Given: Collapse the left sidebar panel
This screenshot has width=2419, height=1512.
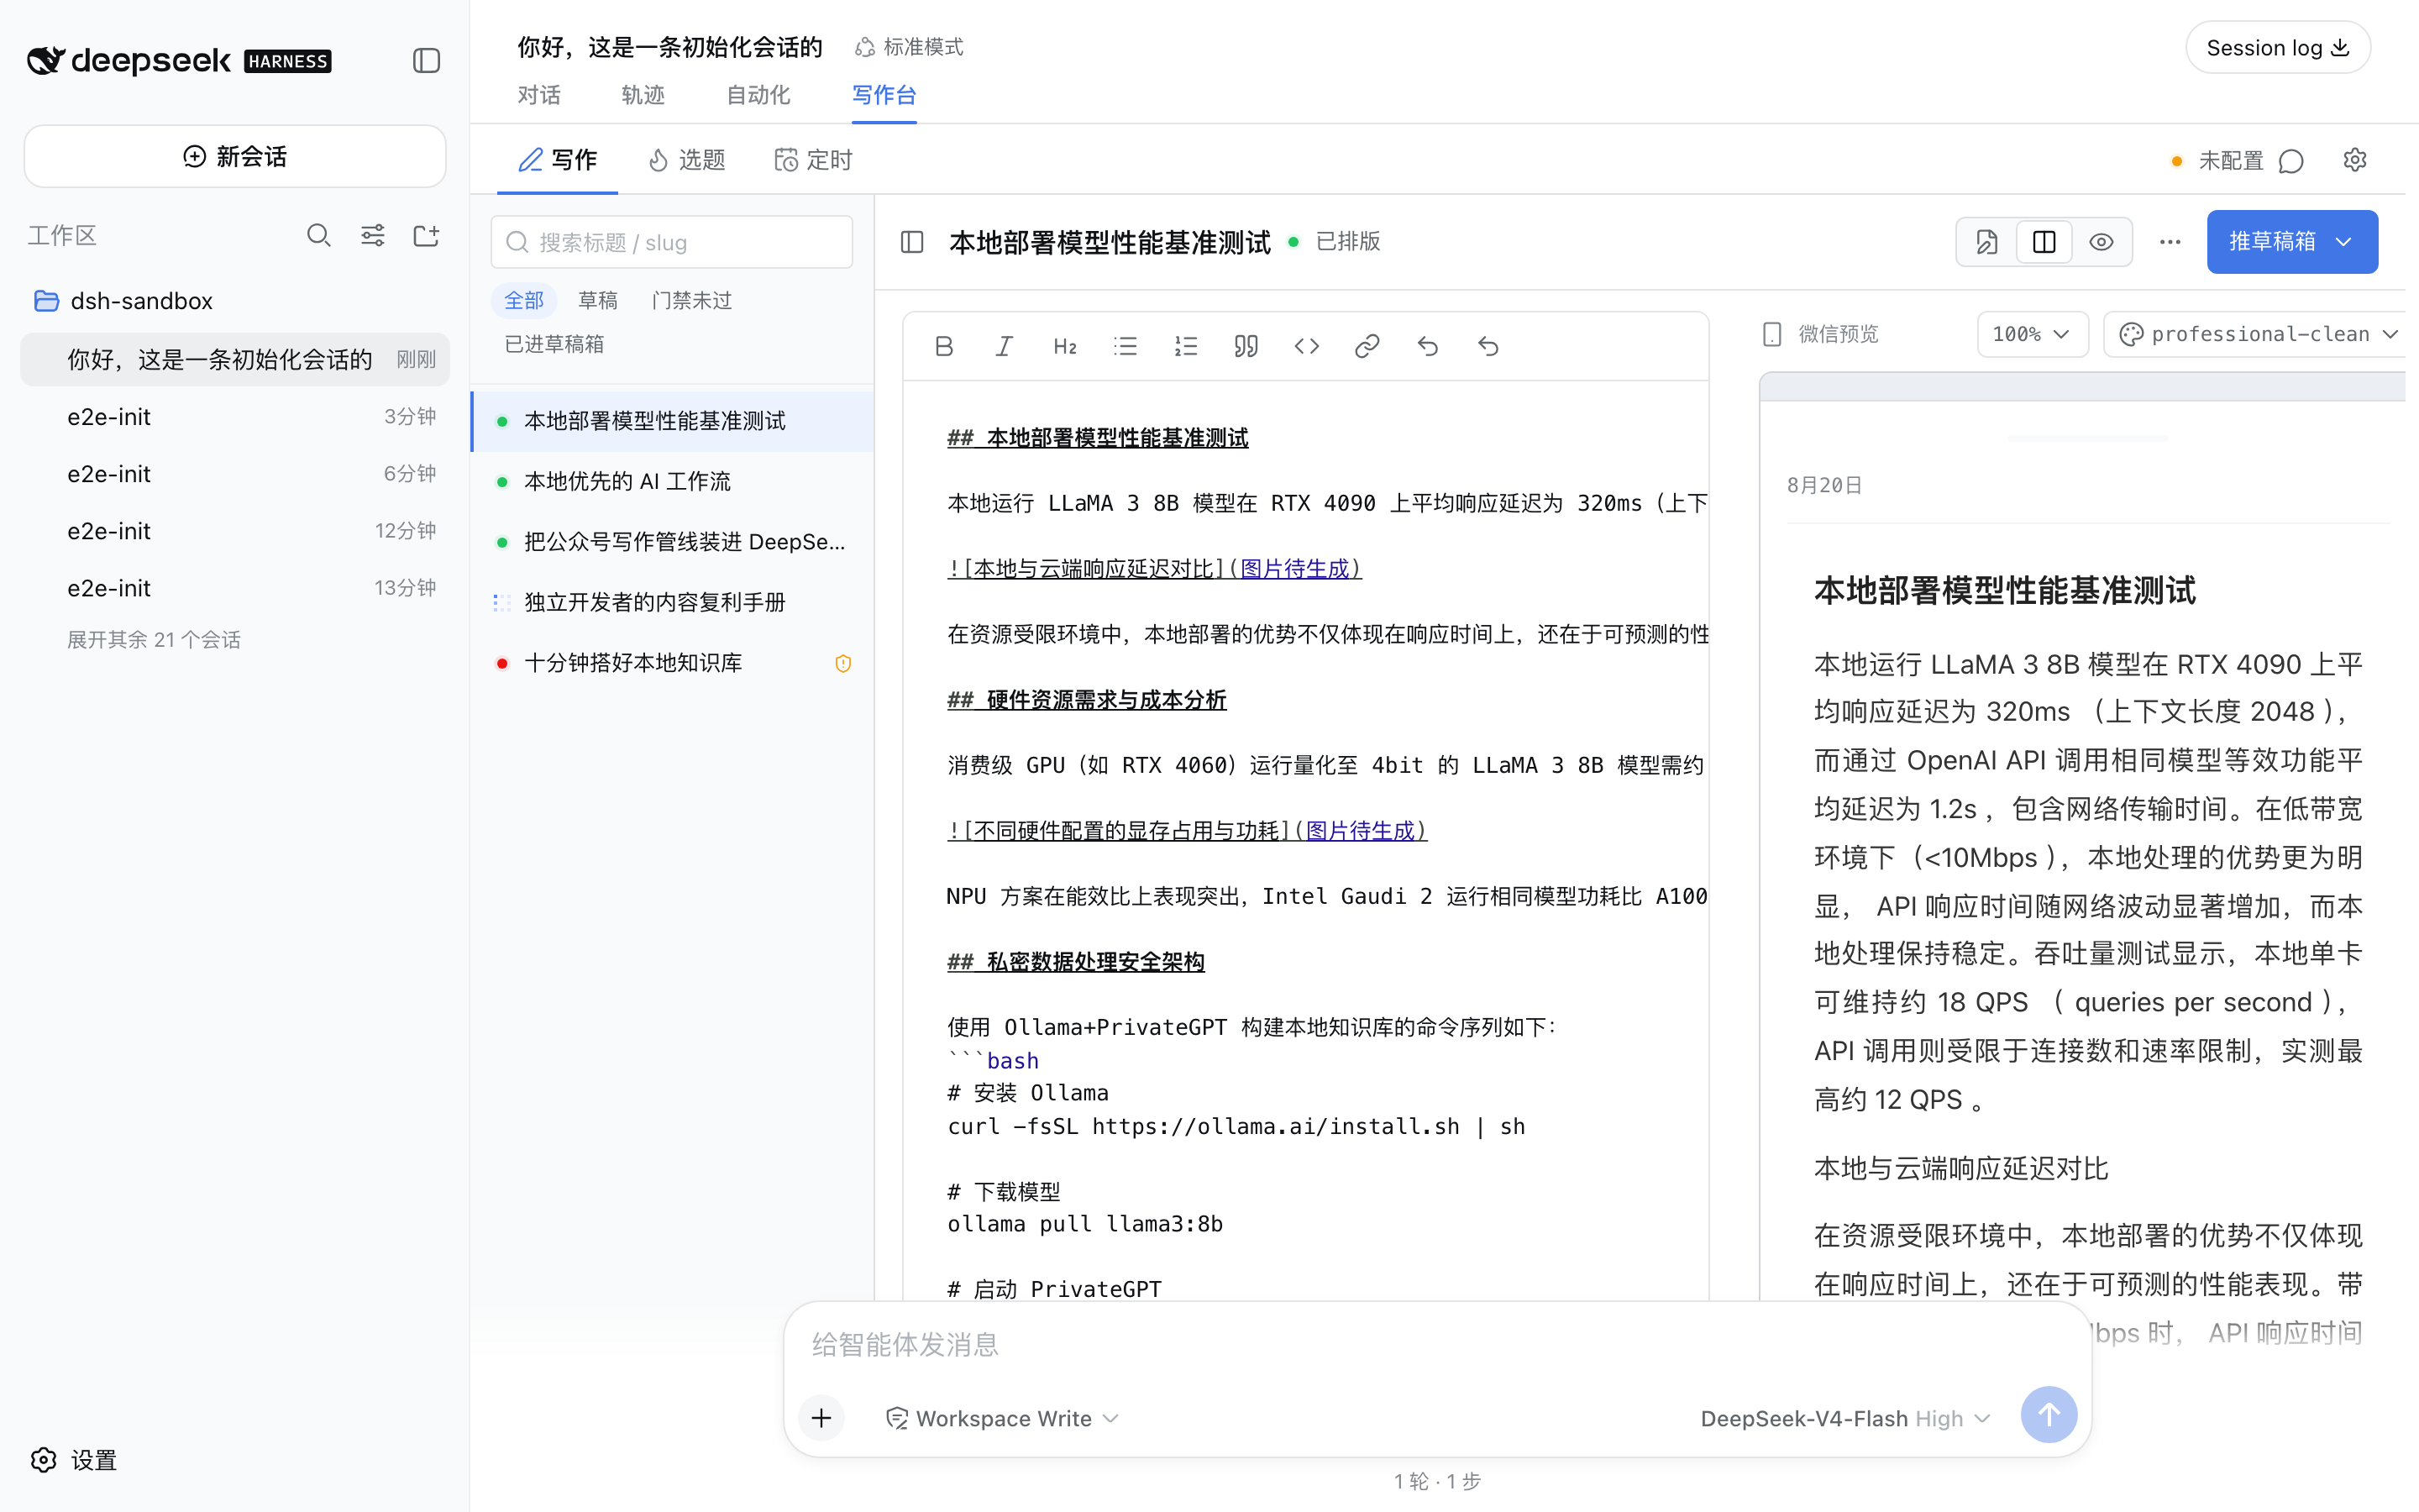Looking at the screenshot, I should tap(427, 61).
